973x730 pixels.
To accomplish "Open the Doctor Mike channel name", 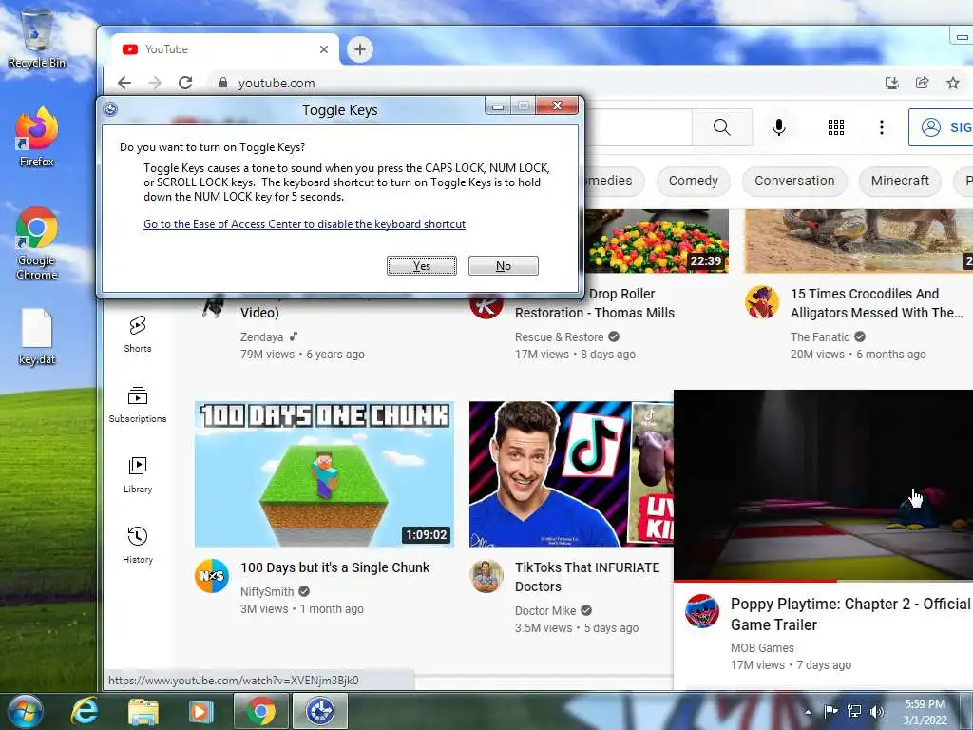I will pyautogui.click(x=545, y=611).
